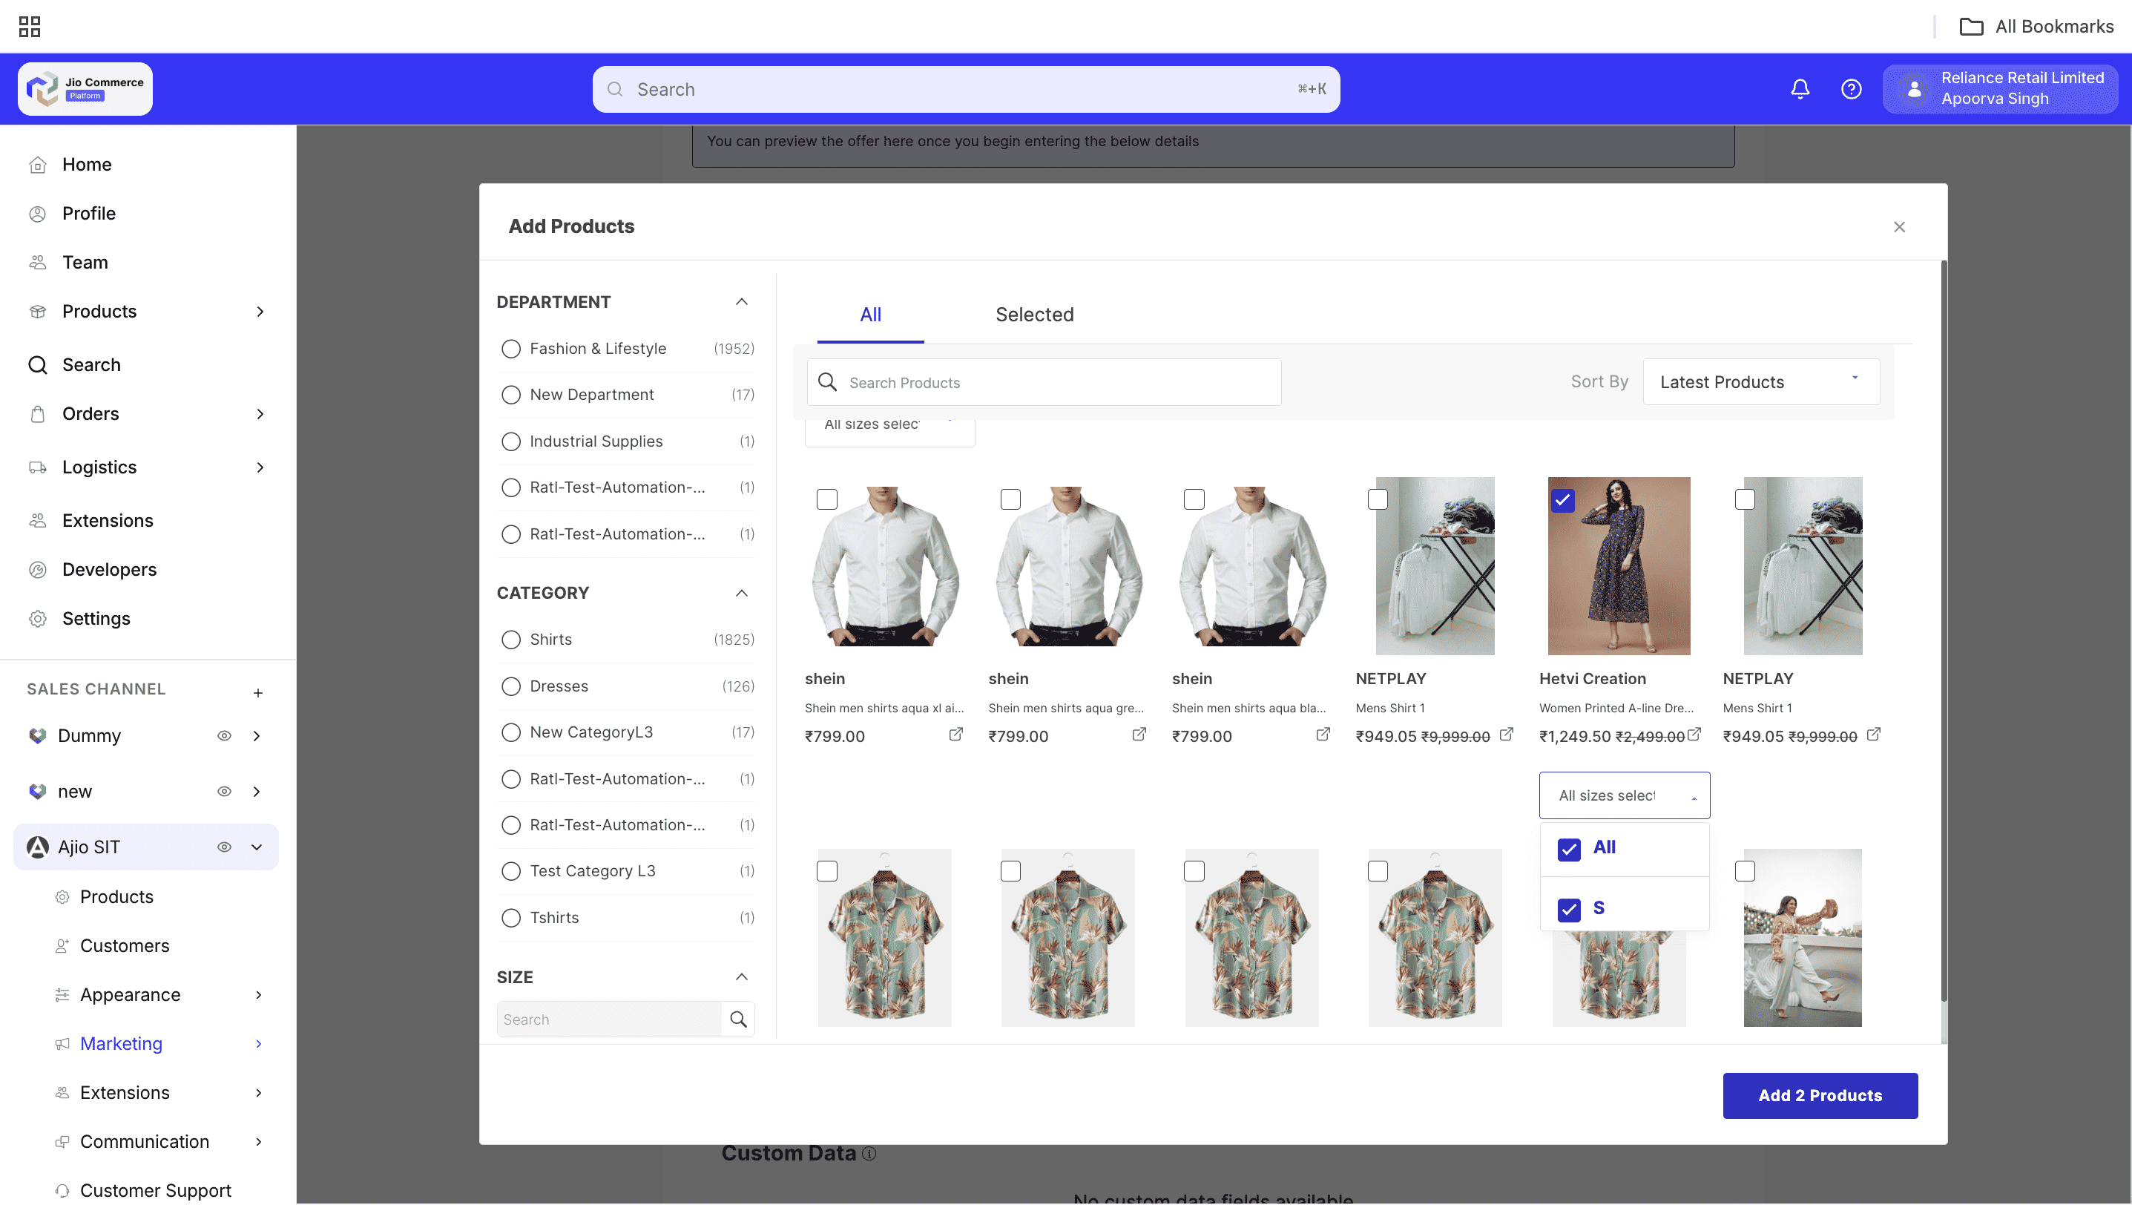
Task: Hide the Dummy sales channel
Action: point(223,736)
